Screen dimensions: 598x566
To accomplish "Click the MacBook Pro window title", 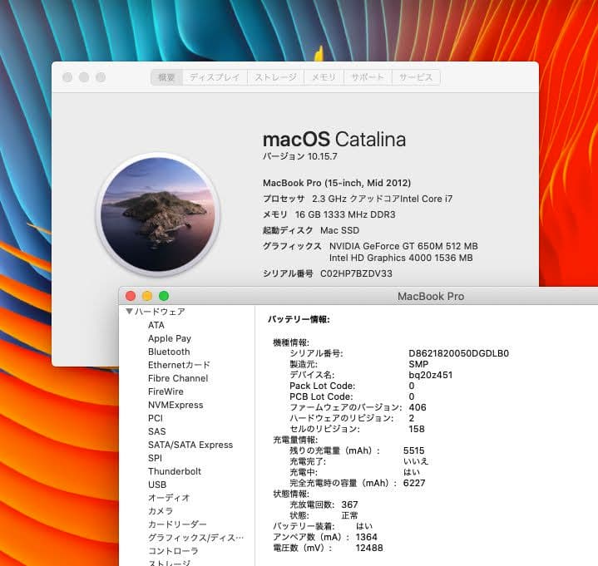I will pos(431,296).
